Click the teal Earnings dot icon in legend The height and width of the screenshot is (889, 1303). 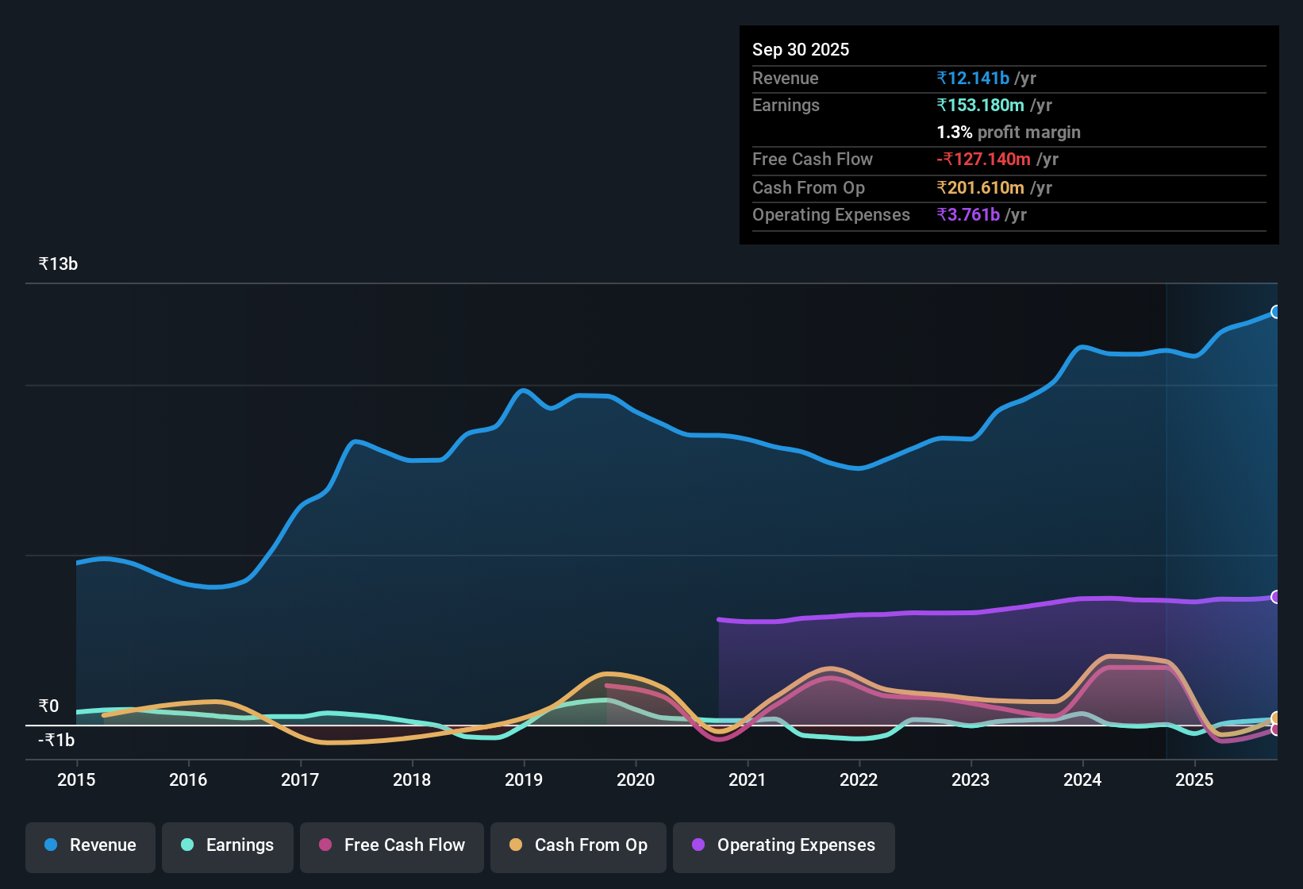pos(187,845)
